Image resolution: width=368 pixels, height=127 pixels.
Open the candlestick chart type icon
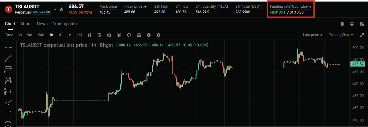[89, 35]
